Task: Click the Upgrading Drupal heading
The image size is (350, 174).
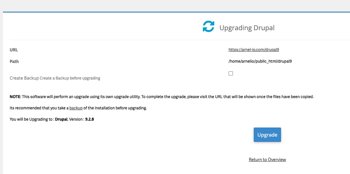Action: [x=247, y=28]
